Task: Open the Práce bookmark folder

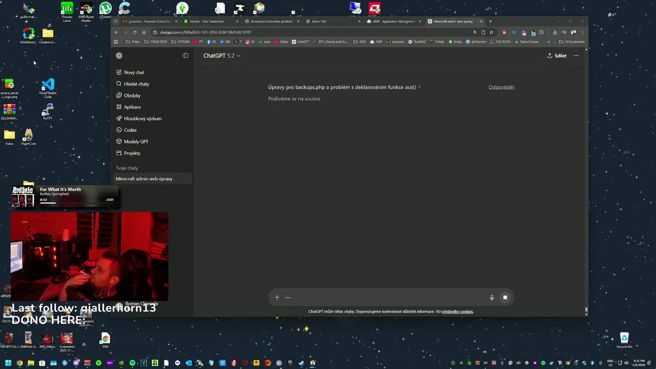Action: 133,42
